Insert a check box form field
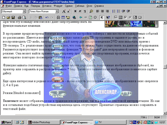Viewport: 167px width, 125px height. 125,17
